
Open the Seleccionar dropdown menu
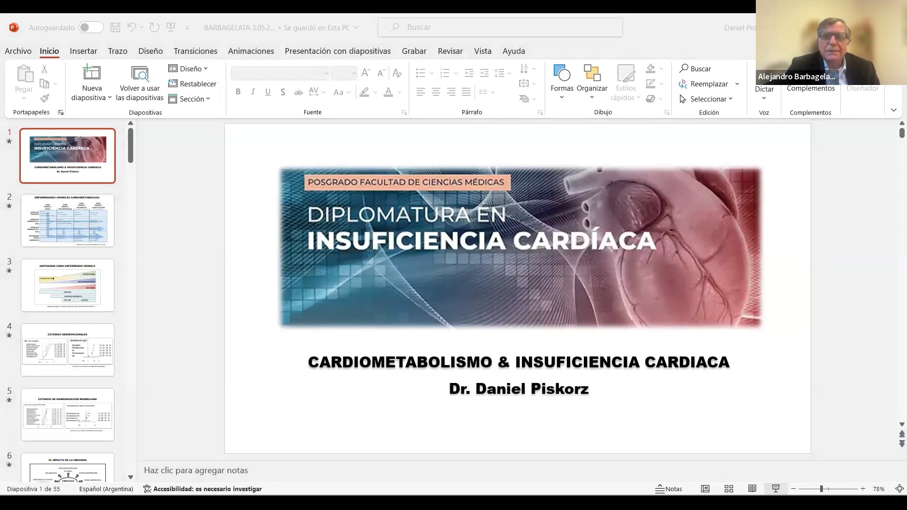click(x=707, y=99)
